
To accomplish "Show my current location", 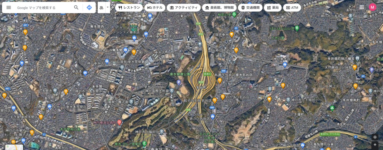I will (x=375, y=137).
